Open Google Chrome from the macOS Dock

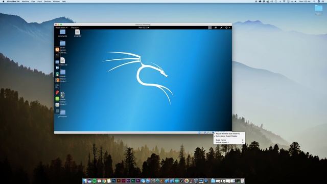[x=104, y=180]
